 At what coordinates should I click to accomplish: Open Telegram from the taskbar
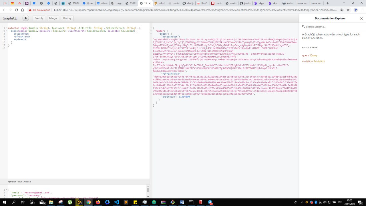(x=210, y=202)
